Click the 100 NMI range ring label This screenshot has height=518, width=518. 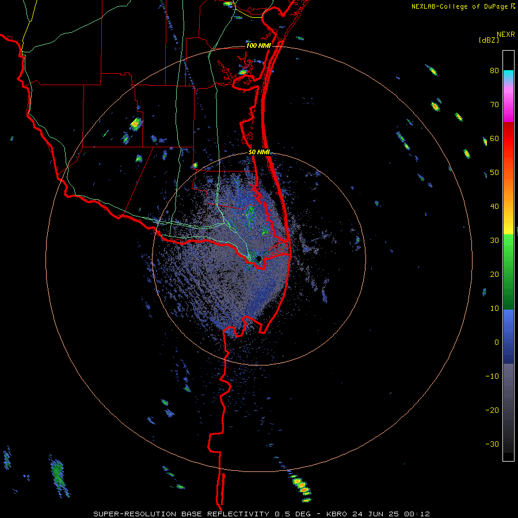[x=258, y=45]
